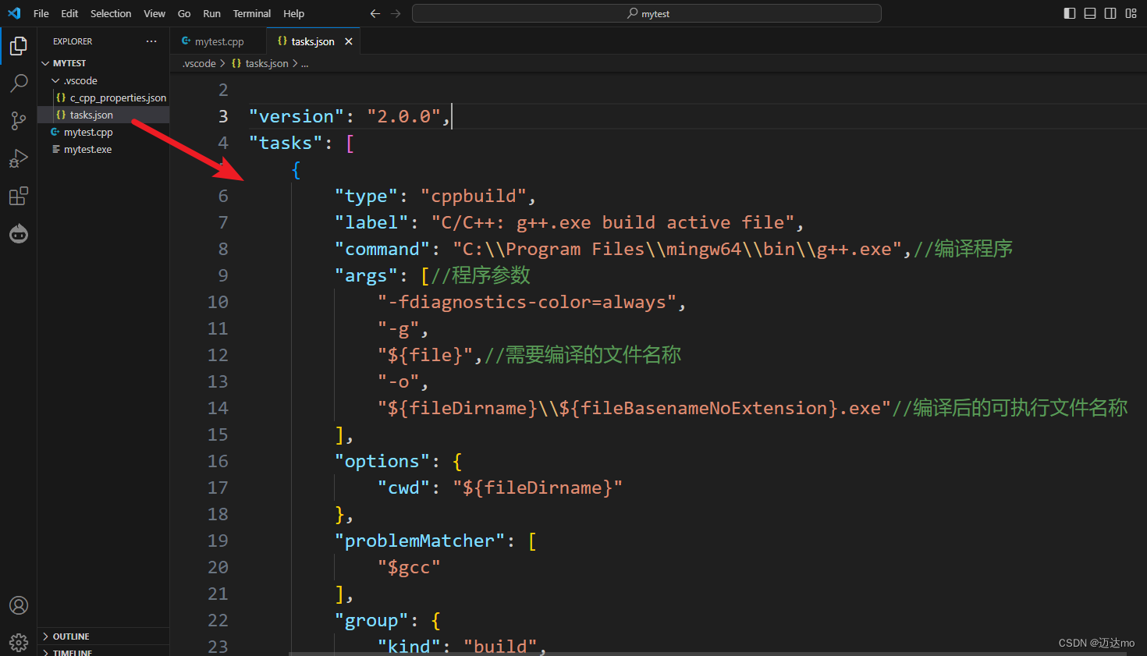
Task: Select the tasks.json editor tab
Action: [x=313, y=41]
